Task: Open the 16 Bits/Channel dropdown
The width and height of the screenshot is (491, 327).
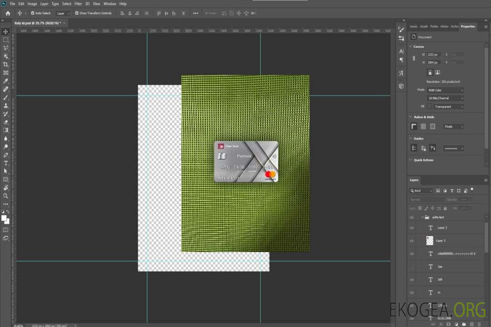Action: [x=446, y=98]
